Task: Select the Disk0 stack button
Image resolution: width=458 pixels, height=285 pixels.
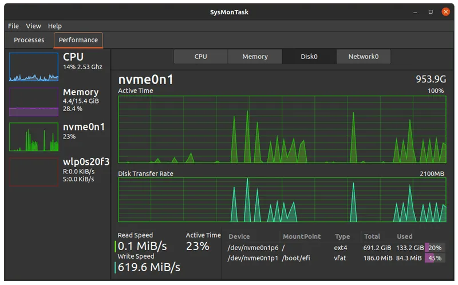Action: coord(309,57)
